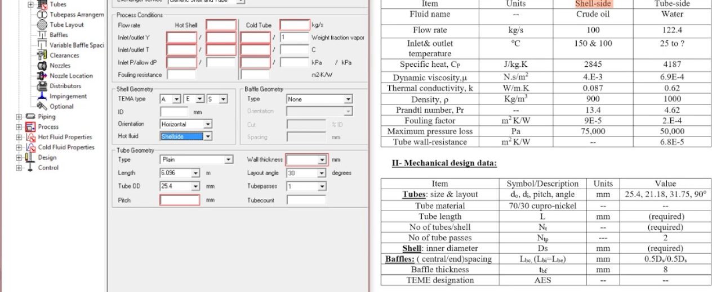This screenshot has height=292, width=721.
Task: Open the Tube OD dropdown
Action: pos(195,186)
